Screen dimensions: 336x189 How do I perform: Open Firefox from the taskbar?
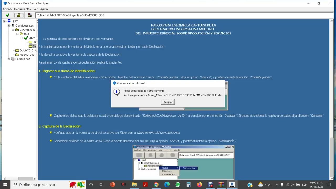(x=199, y=185)
